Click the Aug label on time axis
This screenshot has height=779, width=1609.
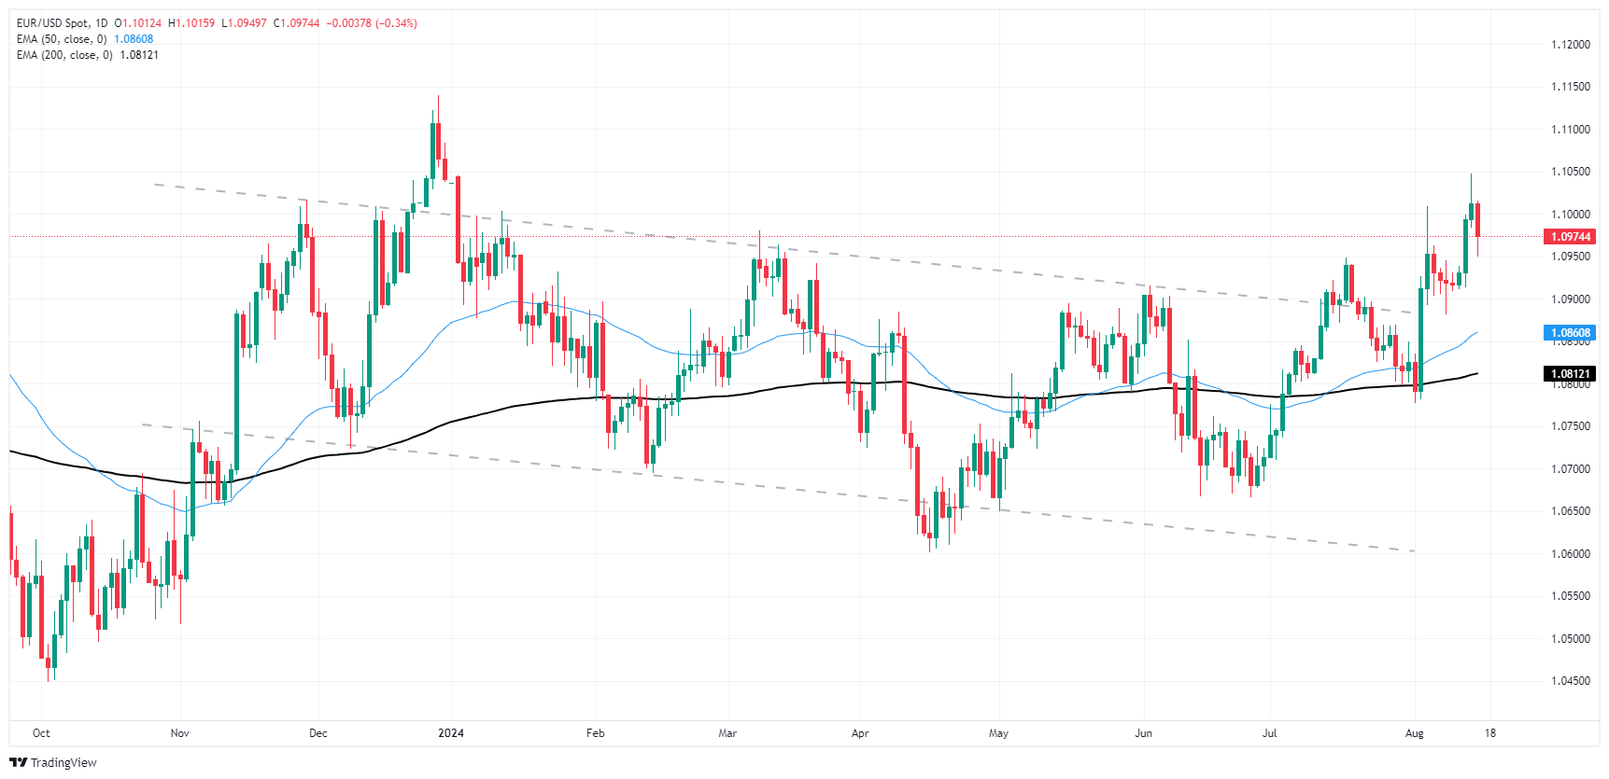[x=1414, y=733]
